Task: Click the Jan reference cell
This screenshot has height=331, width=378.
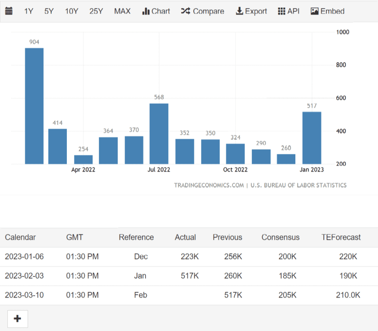Action: click(140, 276)
